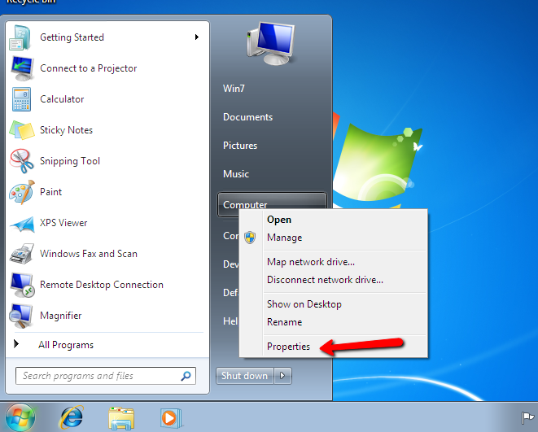Click the Shut down button
This screenshot has height=432, width=538.
click(x=245, y=376)
